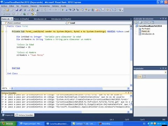Open the list of open document tabs

131,19
